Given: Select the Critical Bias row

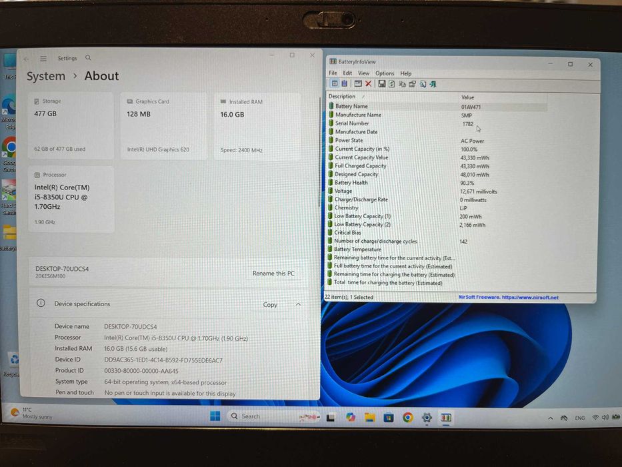Looking at the screenshot, I should 437,233.
